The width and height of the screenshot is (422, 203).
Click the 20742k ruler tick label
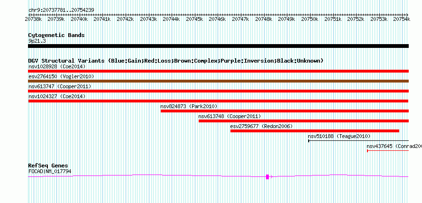coord(126,19)
